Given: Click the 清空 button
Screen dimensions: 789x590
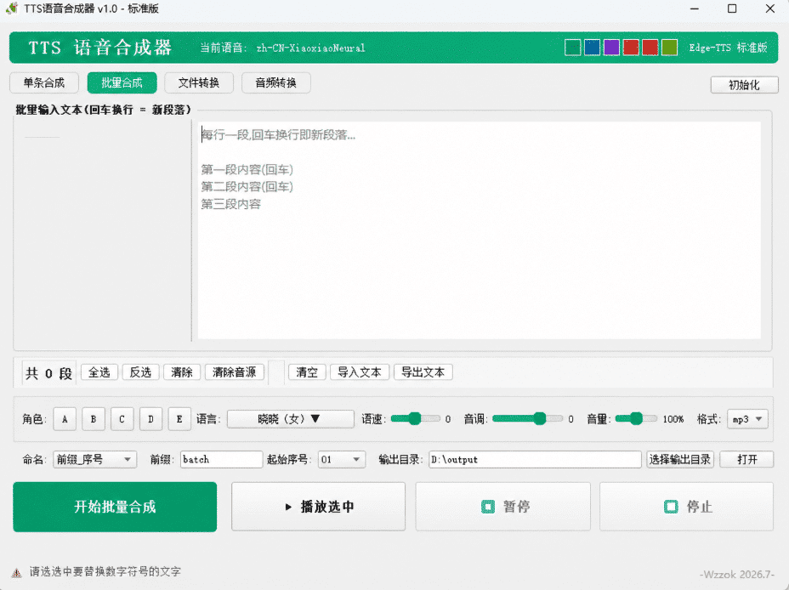Looking at the screenshot, I should (307, 372).
